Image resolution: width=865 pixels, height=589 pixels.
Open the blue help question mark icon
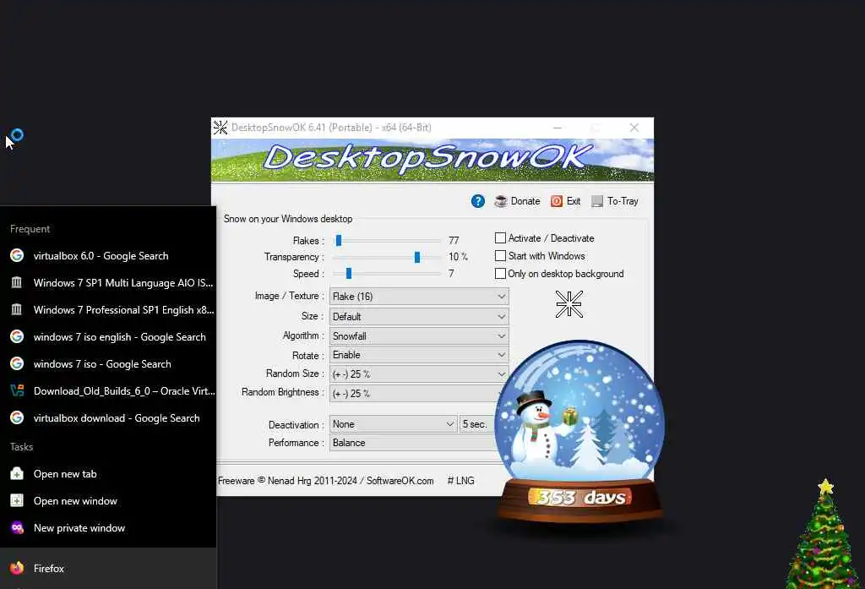pyautogui.click(x=478, y=201)
